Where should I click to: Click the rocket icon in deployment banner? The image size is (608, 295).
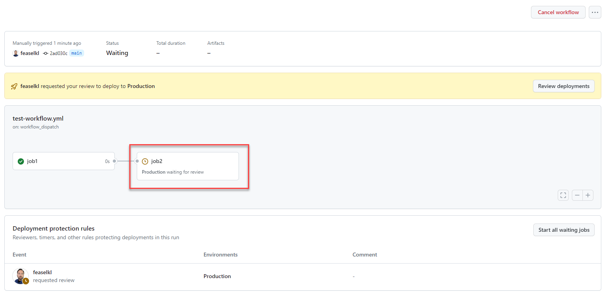pos(14,86)
